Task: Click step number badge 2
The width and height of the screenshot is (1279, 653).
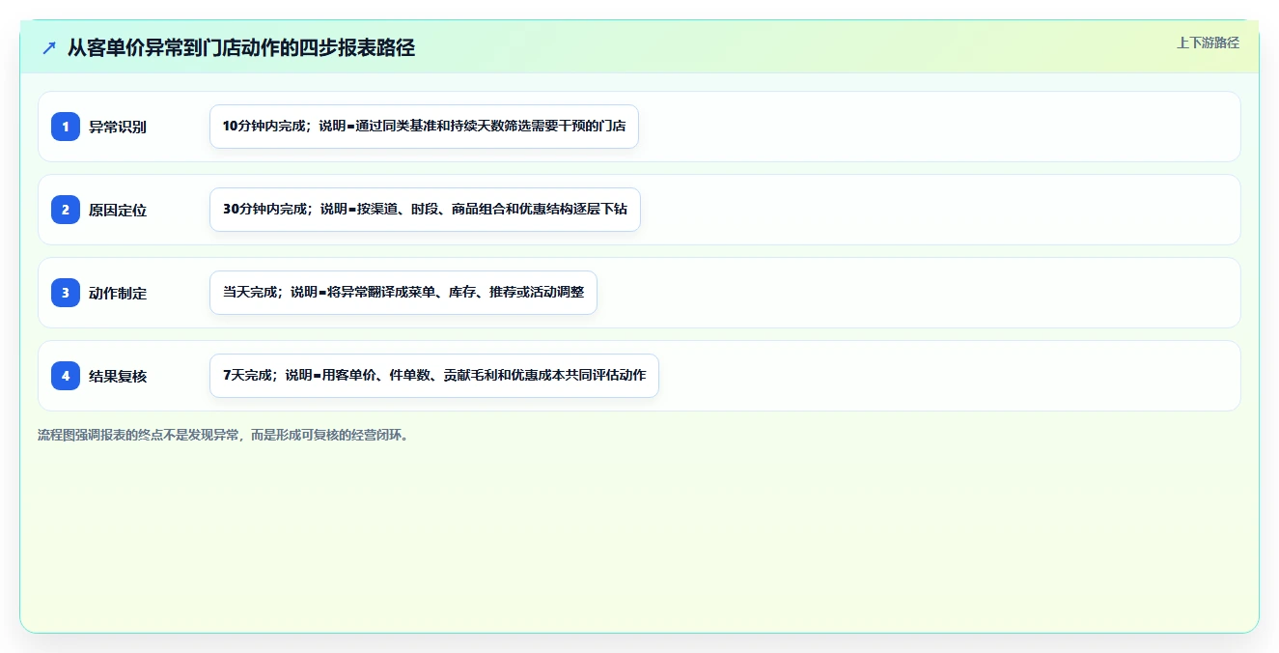Action: (66, 210)
